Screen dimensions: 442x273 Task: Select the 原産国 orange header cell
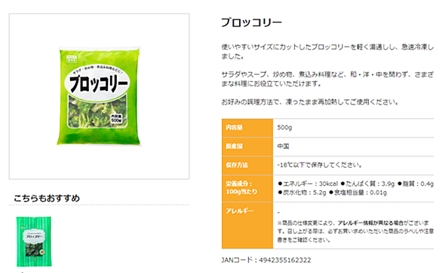(247, 147)
